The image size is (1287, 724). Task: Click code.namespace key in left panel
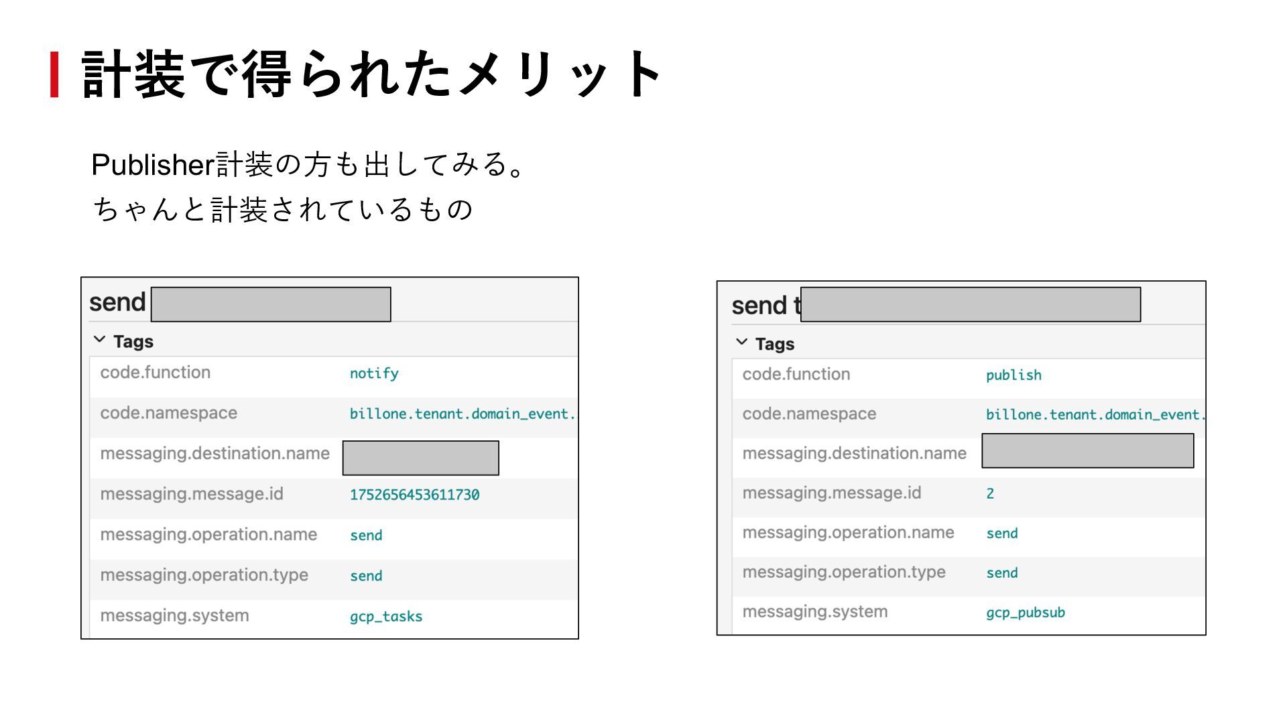tap(168, 413)
